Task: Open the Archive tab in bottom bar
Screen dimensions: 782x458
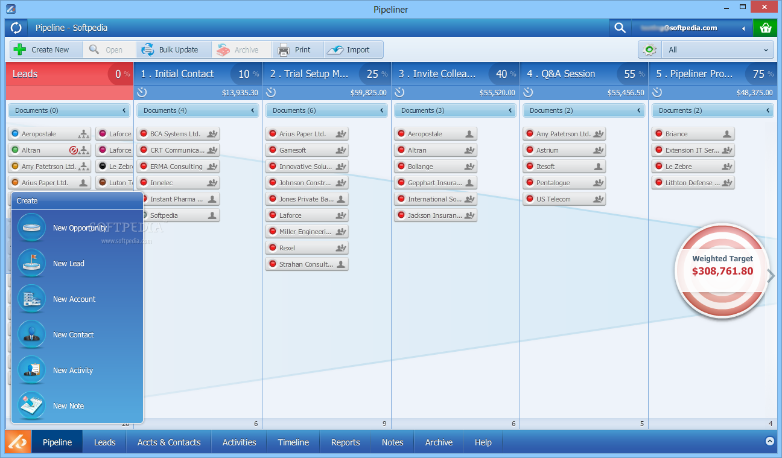Action: click(439, 442)
